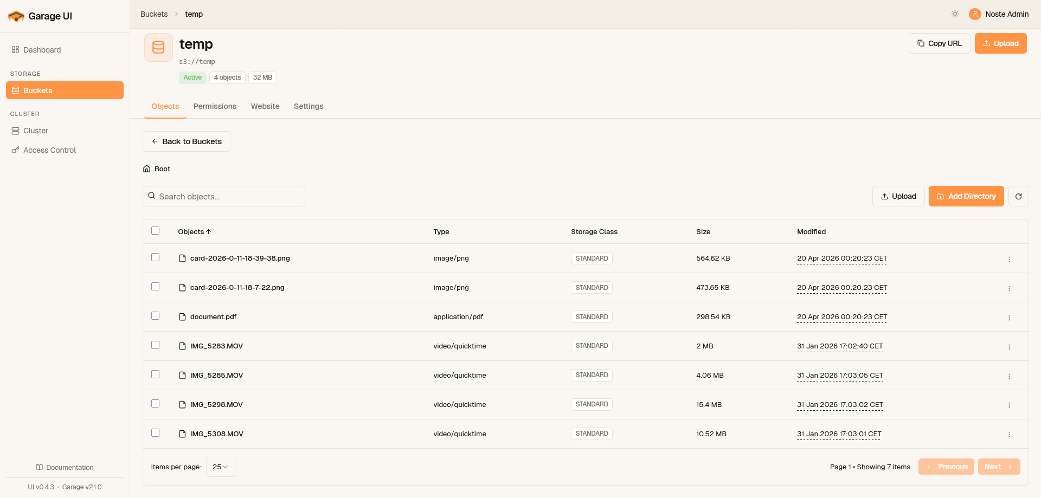This screenshot has width=1041, height=498.
Task: Check the IMG_5298.MOV row checkbox
Action: point(156,403)
